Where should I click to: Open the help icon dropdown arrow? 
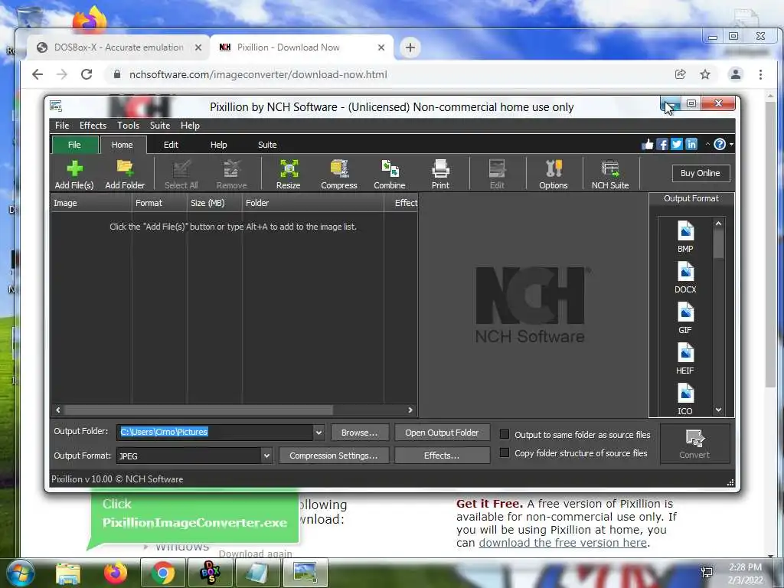[731, 145]
